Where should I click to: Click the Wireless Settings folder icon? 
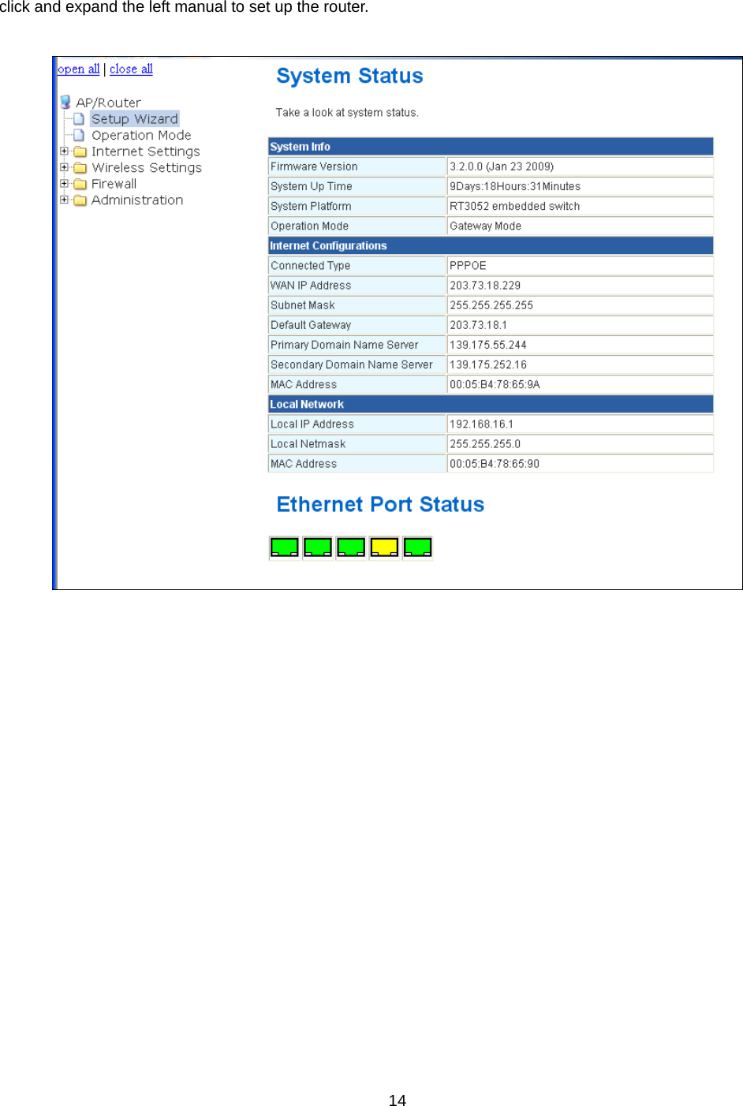[x=80, y=168]
